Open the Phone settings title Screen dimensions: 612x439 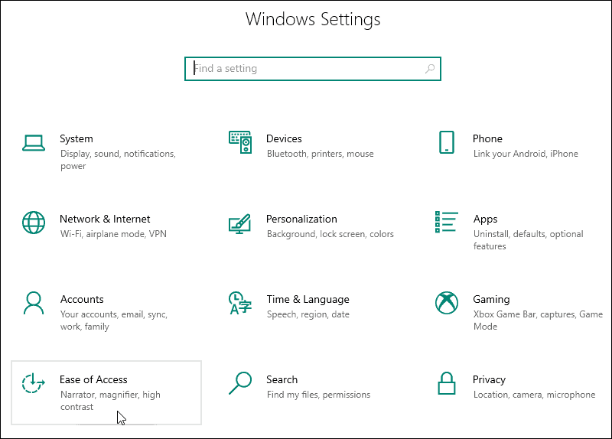point(487,139)
